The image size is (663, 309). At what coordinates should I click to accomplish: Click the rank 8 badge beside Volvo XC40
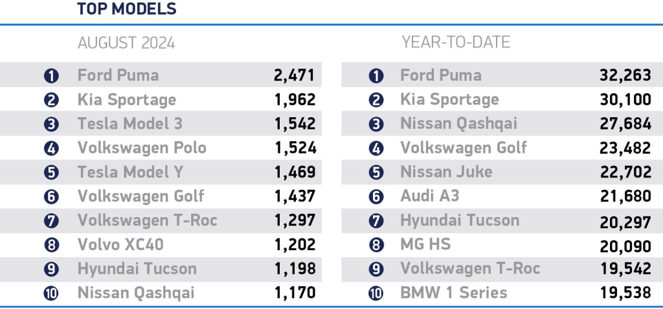(x=52, y=245)
